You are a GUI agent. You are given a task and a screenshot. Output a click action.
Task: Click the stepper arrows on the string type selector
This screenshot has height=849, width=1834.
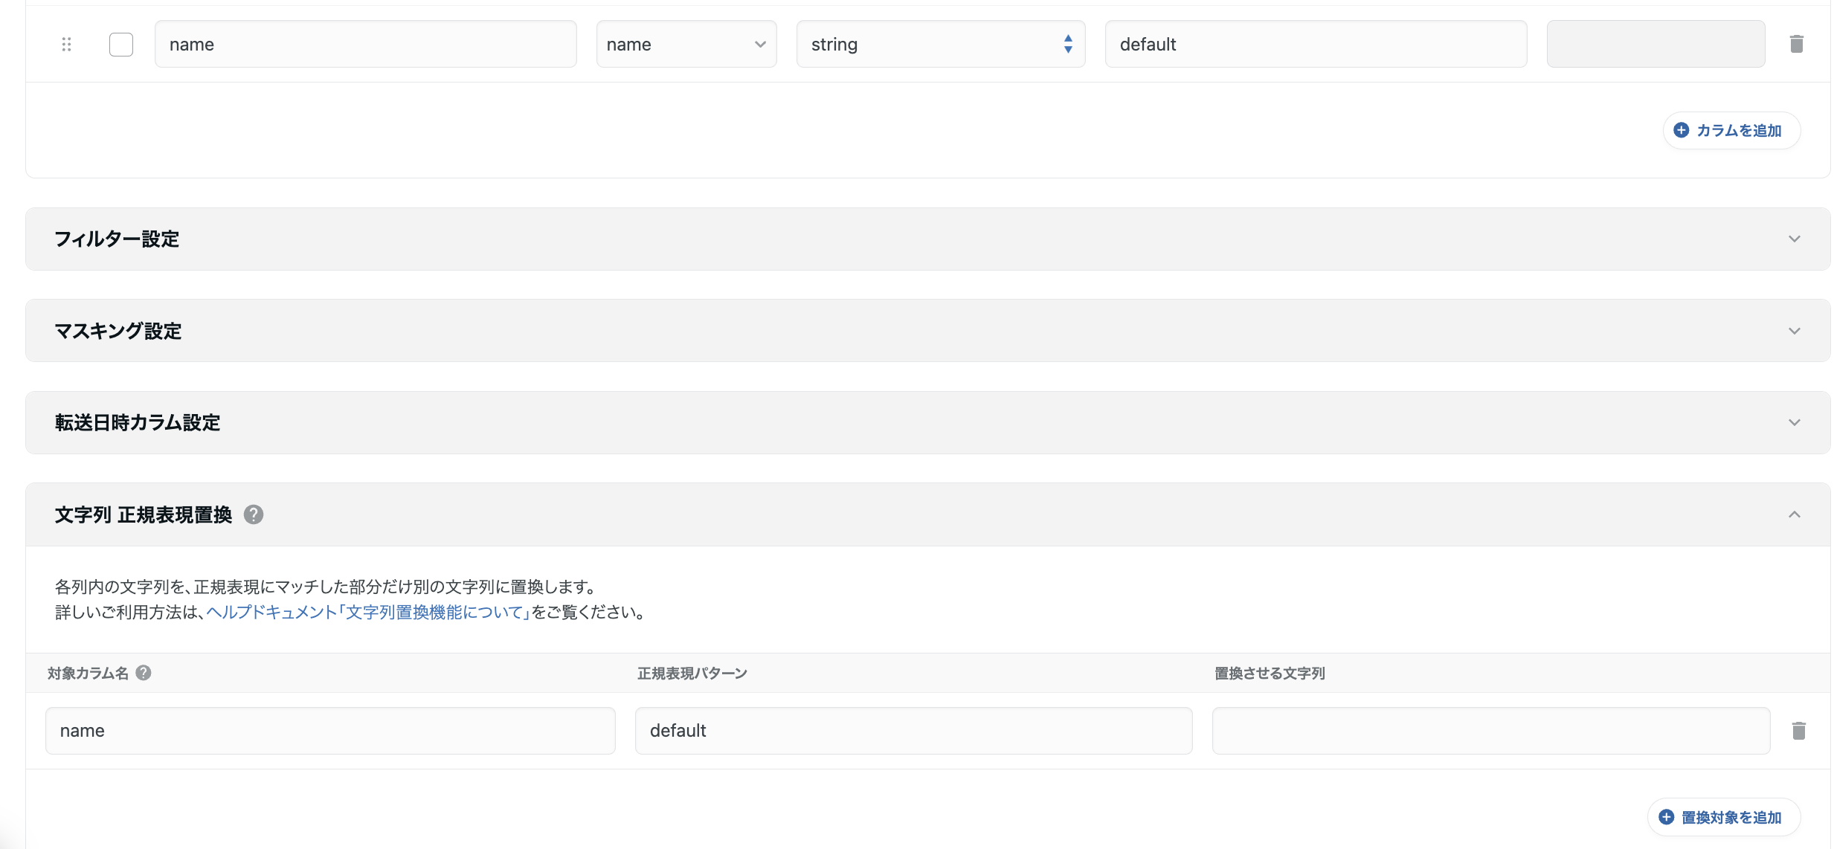tap(1067, 44)
